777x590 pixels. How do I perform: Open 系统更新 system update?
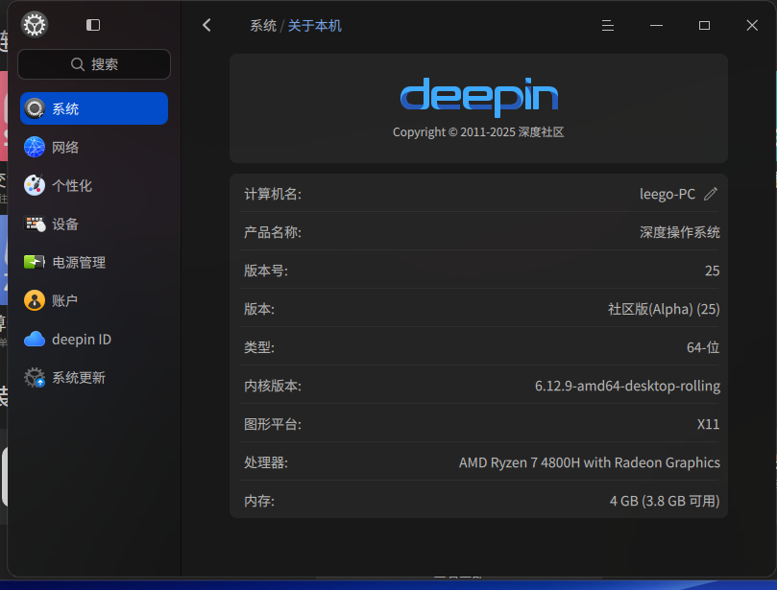click(x=94, y=378)
